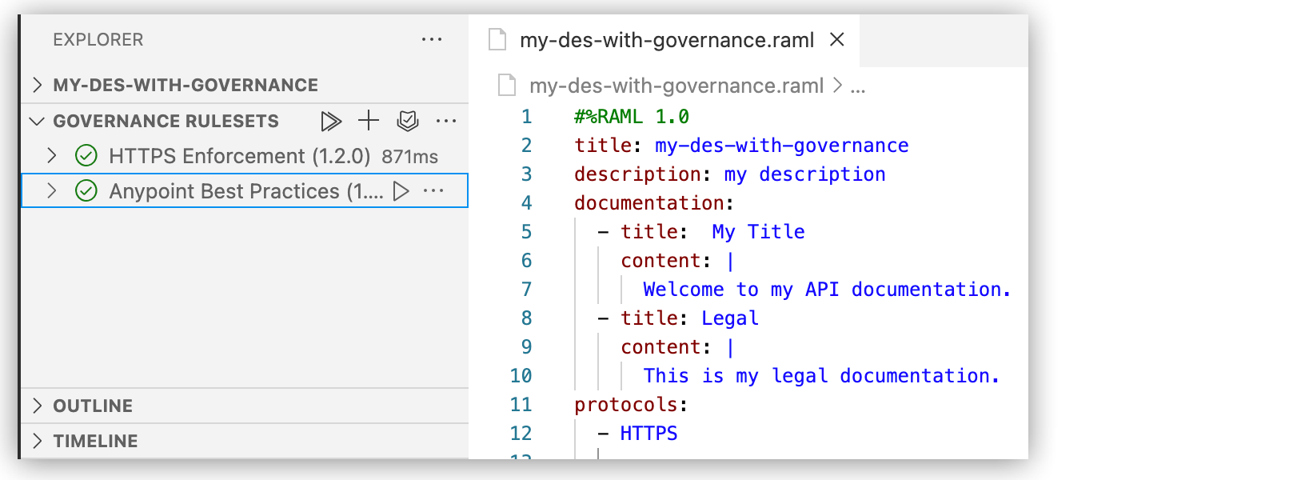
Task: Click HTTPS Enforcement green check status icon
Action: pos(86,156)
